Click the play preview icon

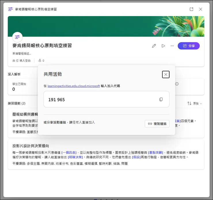tap(163, 46)
